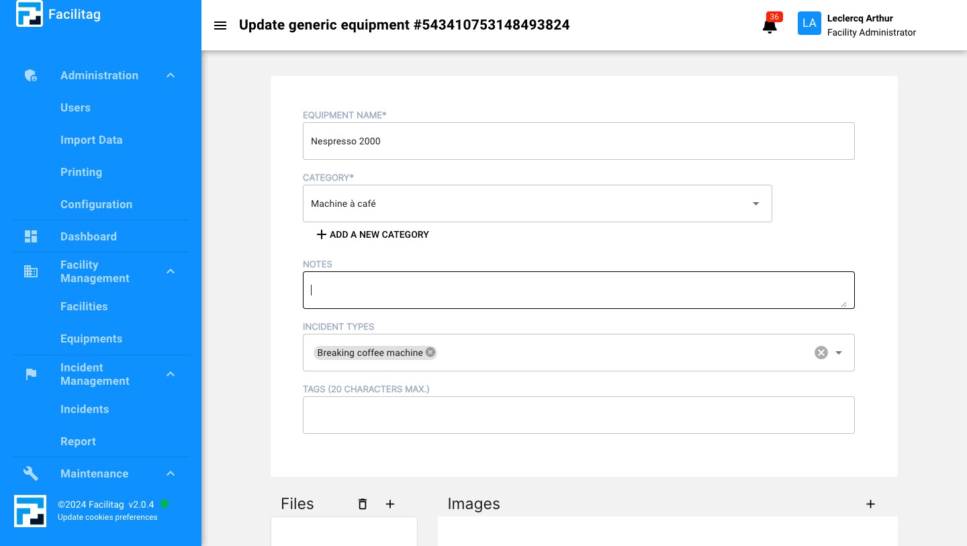Collapse the Incident Management section
This screenshot has height=546, width=967.
(171, 374)
